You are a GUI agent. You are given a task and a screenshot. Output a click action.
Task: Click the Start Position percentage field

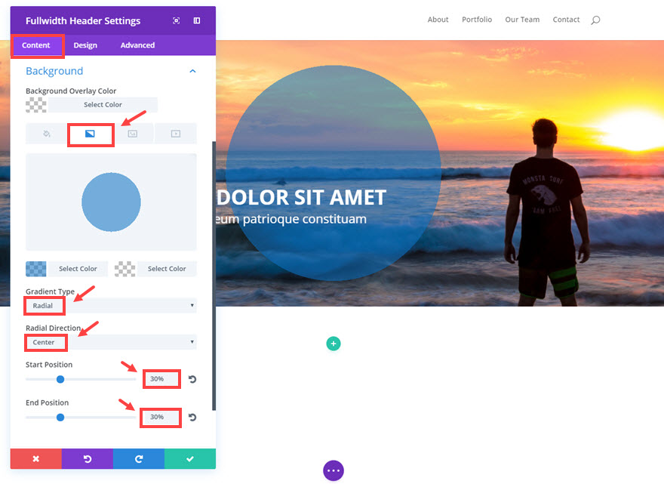pos(161,379)
